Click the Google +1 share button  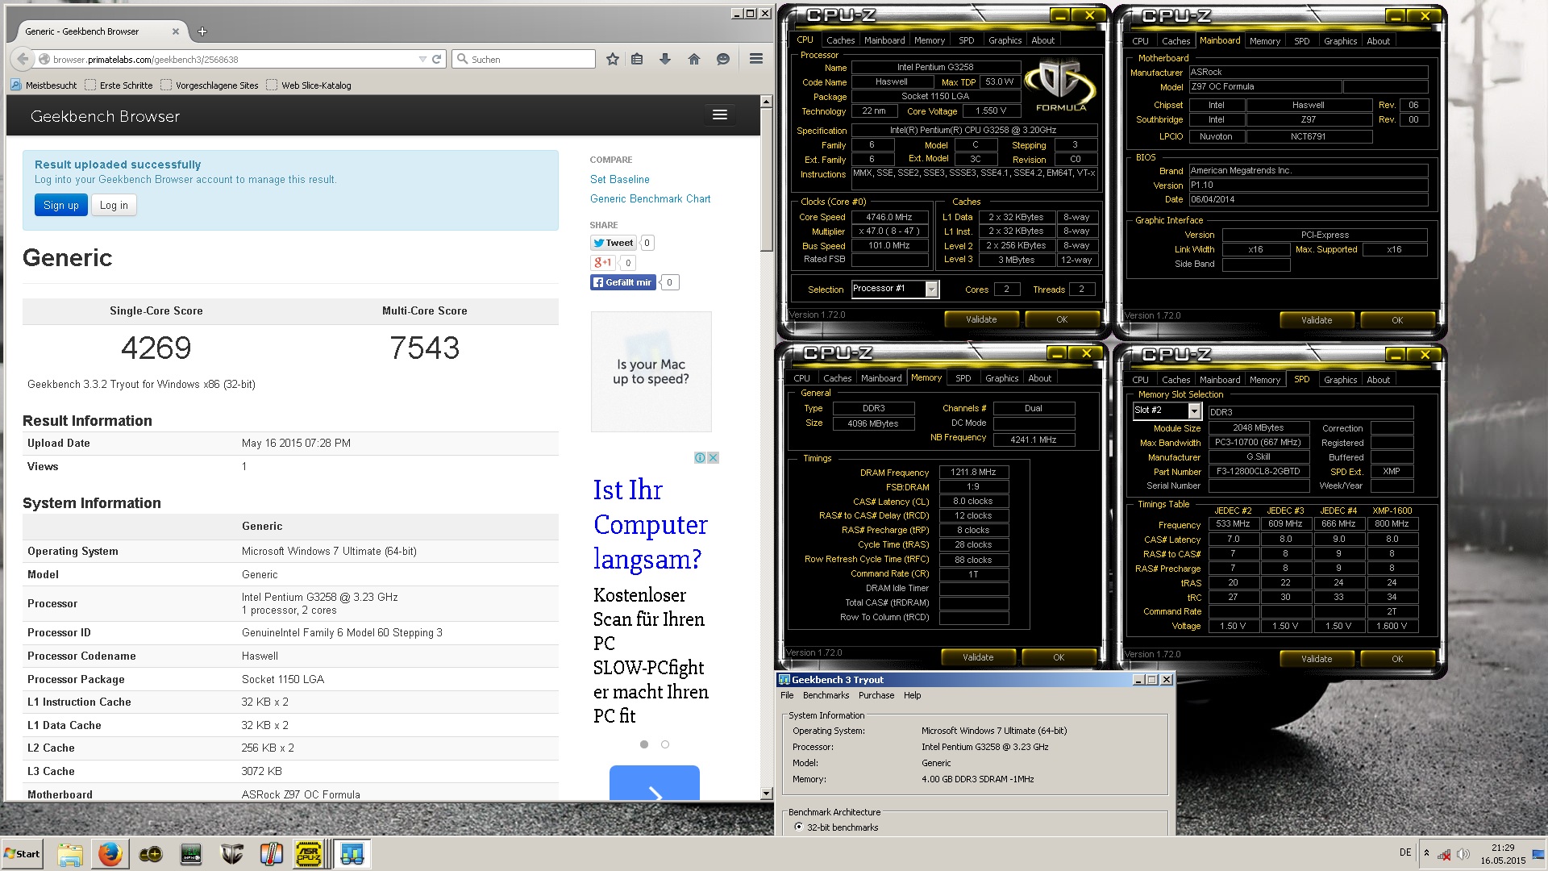point(602,262)
